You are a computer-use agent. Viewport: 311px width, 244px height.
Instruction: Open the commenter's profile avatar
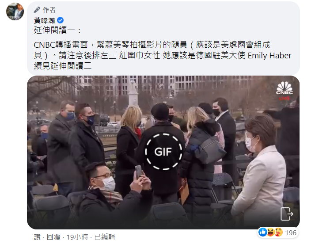click(15, 11)
